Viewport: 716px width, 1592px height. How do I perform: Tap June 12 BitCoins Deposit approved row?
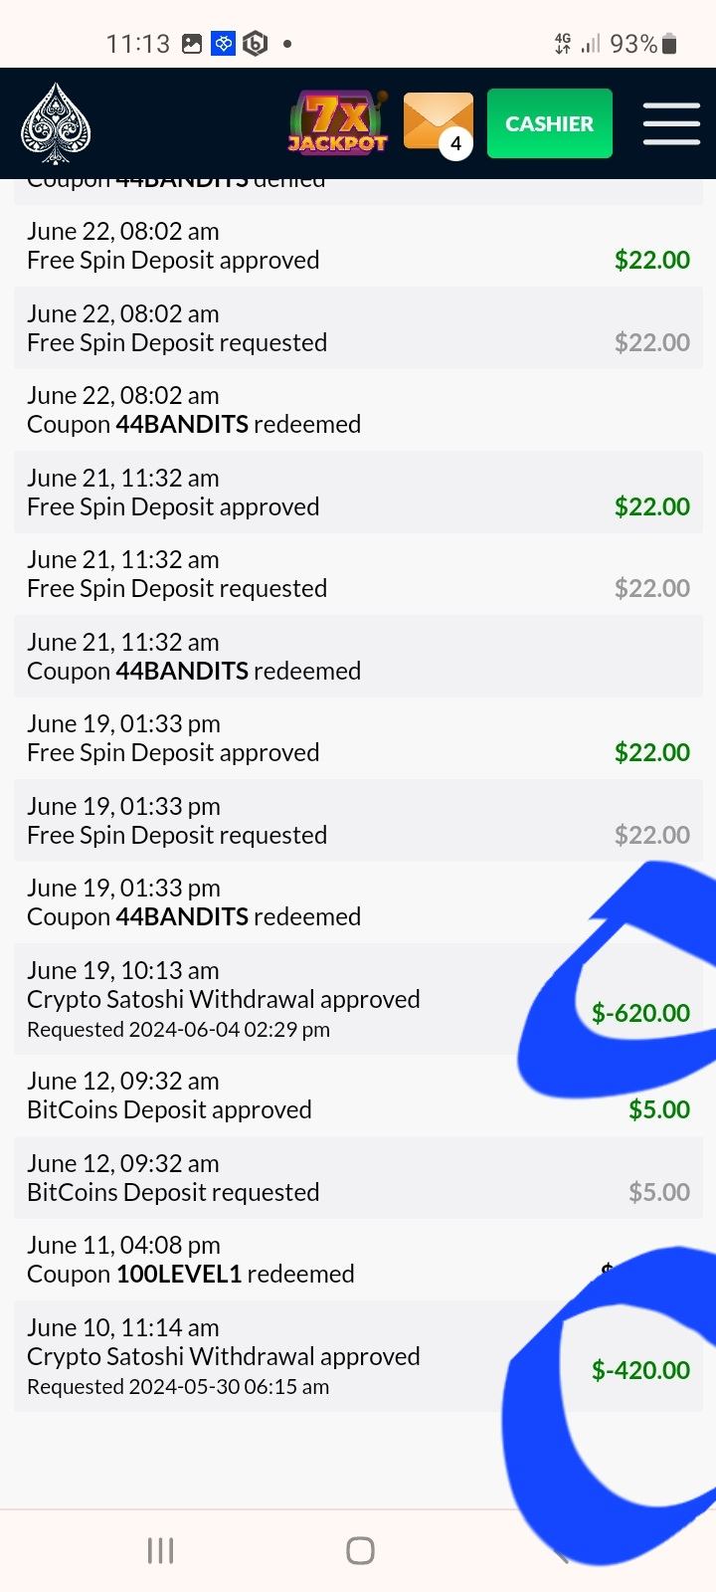click(x=298, y=1095)
